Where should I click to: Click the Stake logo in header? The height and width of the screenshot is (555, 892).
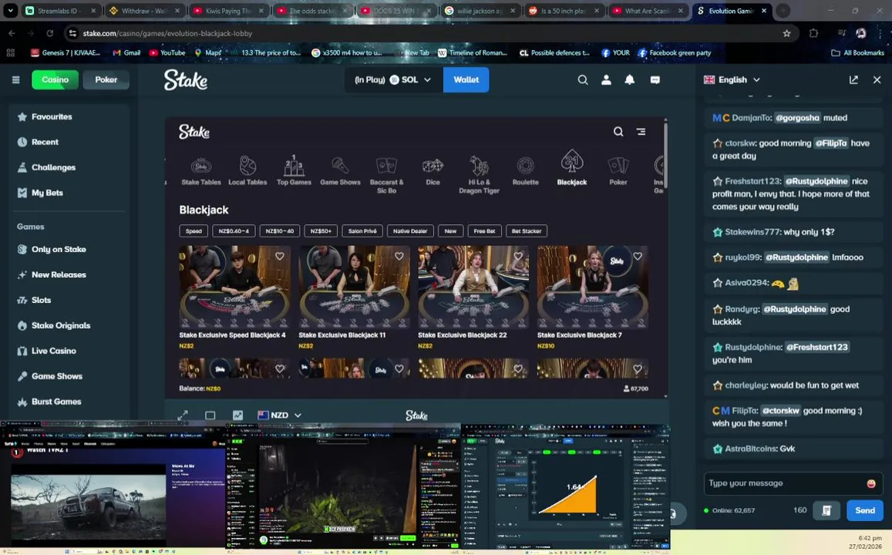[186, 79]
